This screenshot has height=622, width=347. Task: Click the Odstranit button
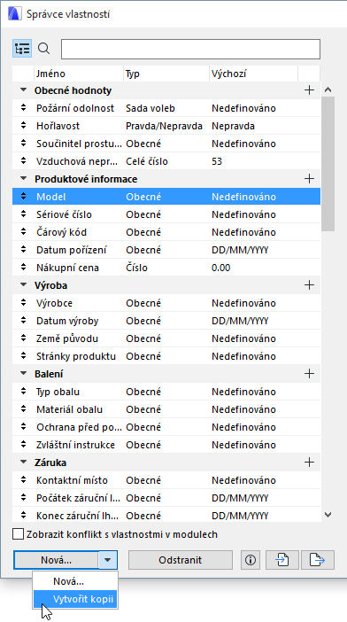click(181, 560)
